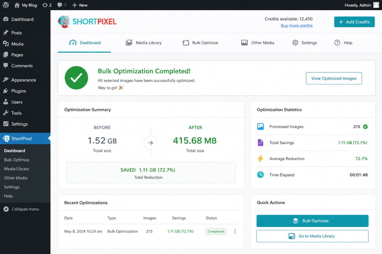This screenshot has width=382, height=254.
Task: Open My Blog site link
Action: point(26,5)
